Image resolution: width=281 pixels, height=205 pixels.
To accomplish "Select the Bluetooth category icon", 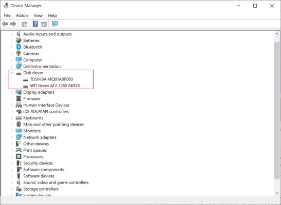I will pyautogui.click(x=19, y=47).
